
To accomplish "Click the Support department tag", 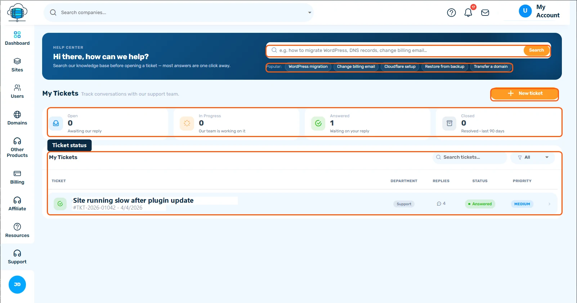I will click(404, 204).
